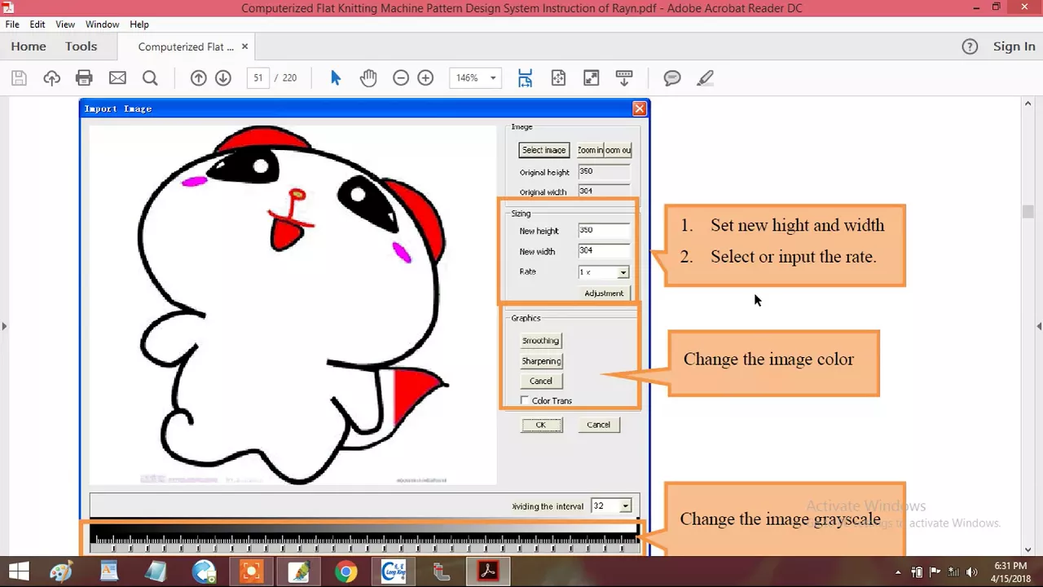Image resolution: width=1043 pixels, height=587 pixels.
Task: Open 'dividing the interval' 32 dropdown
Action: [x=625, y=506]
